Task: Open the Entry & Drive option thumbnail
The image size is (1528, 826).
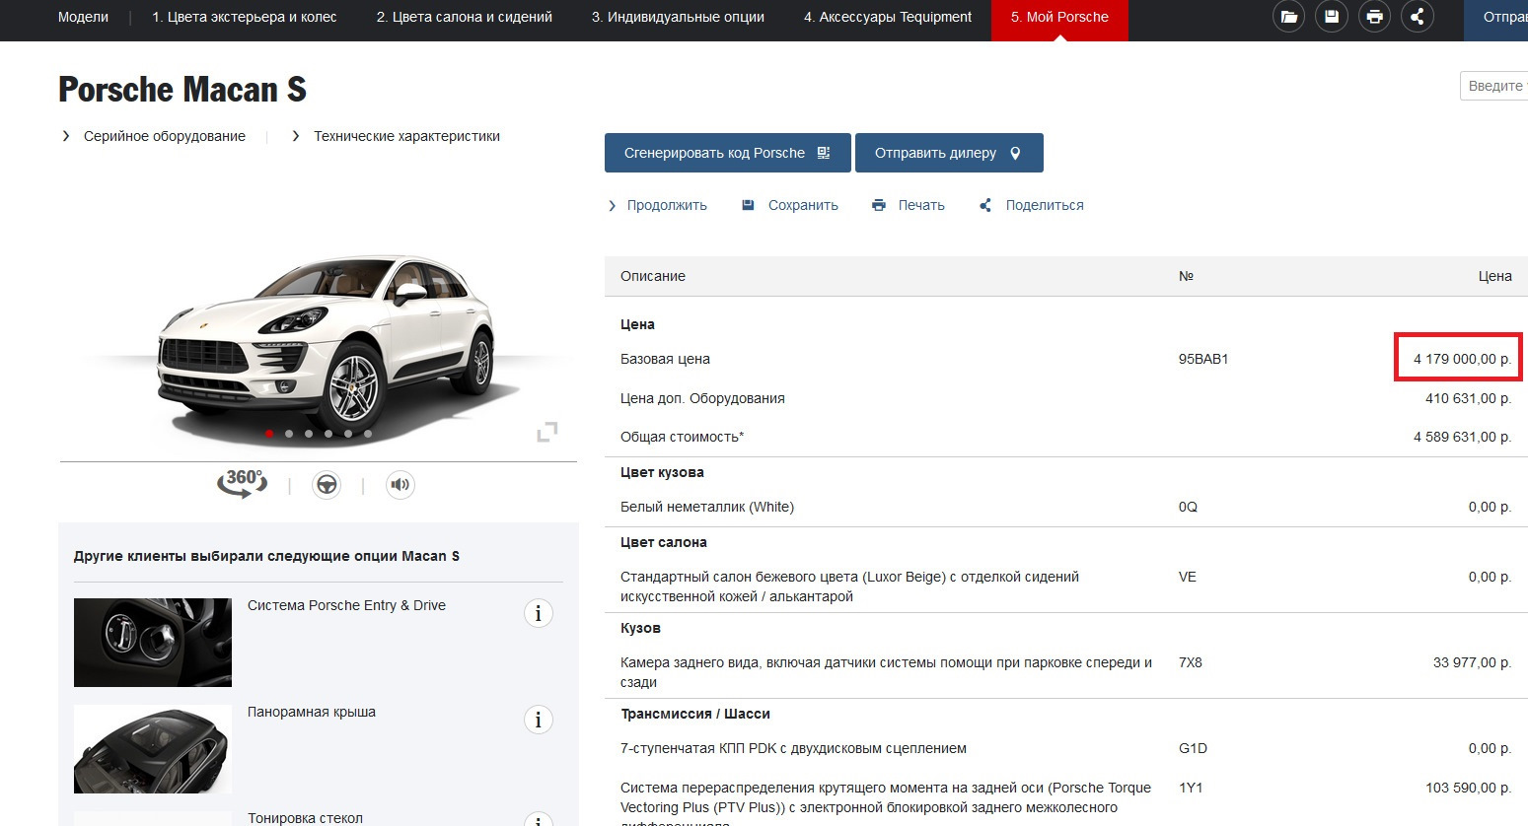Action: (x=153, y=643)
